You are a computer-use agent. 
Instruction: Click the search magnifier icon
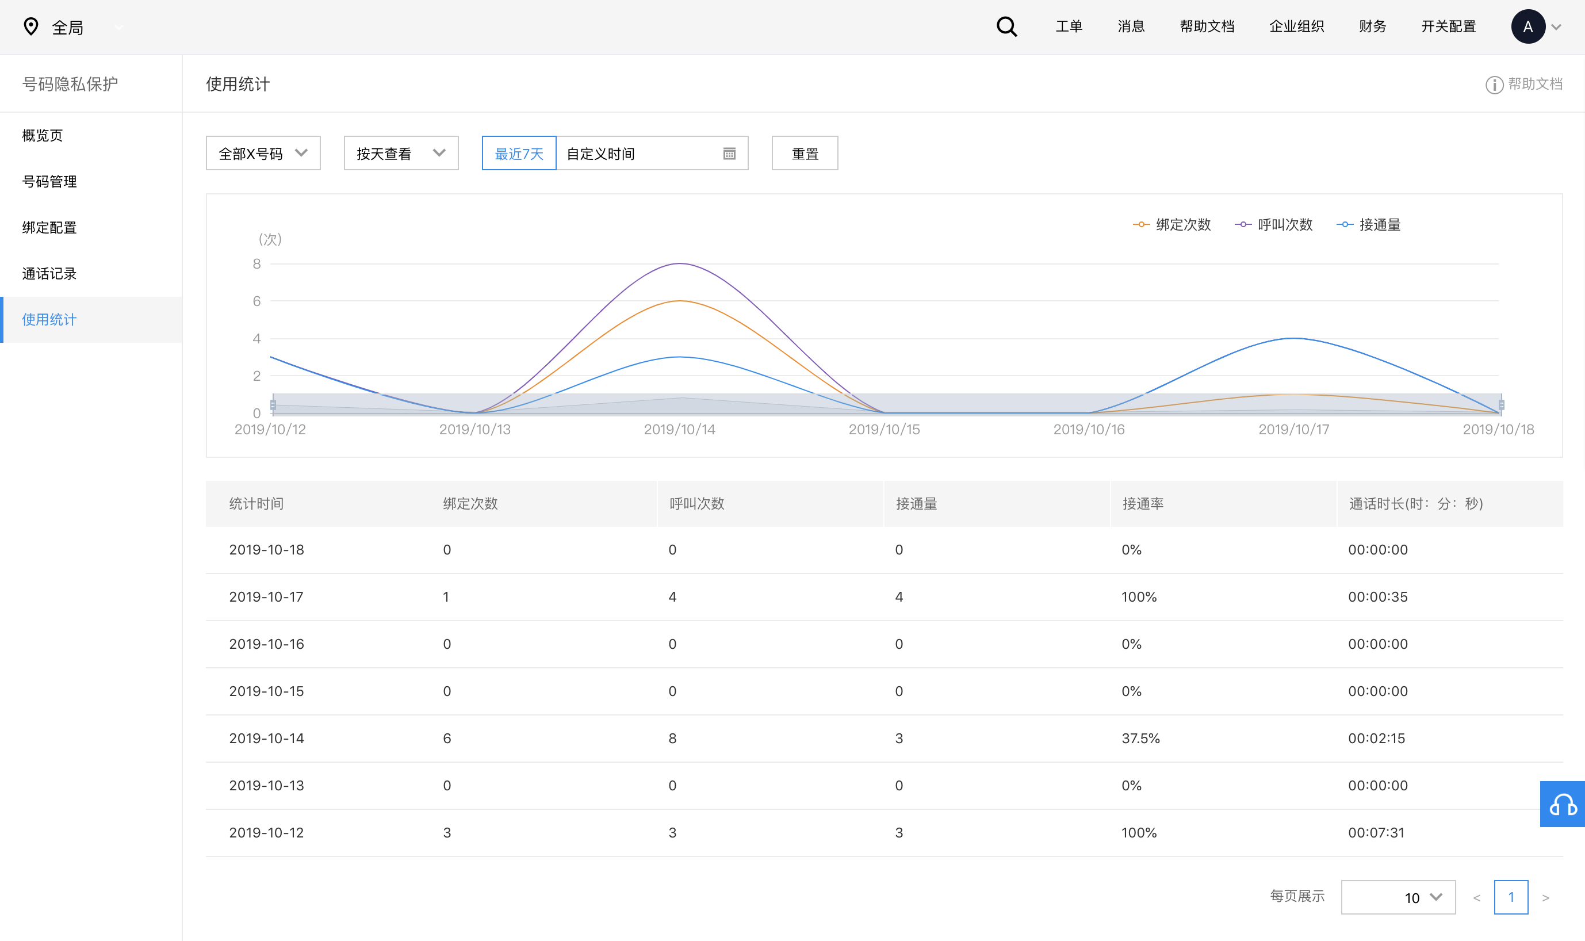pos(1006,26)
